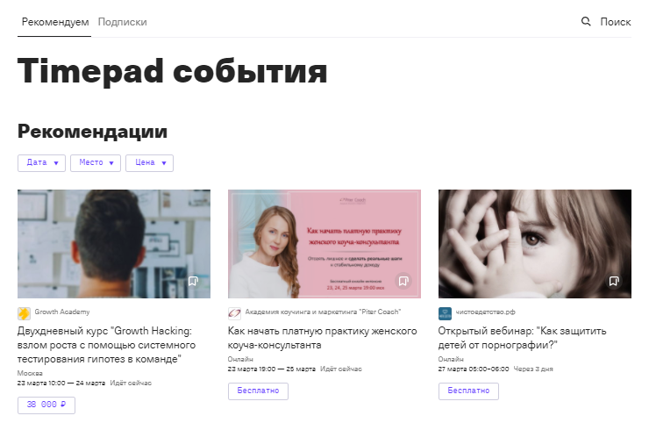
Task: Click Бесплатно under the Piter Coach event
Action: click(x=258, y=391)
